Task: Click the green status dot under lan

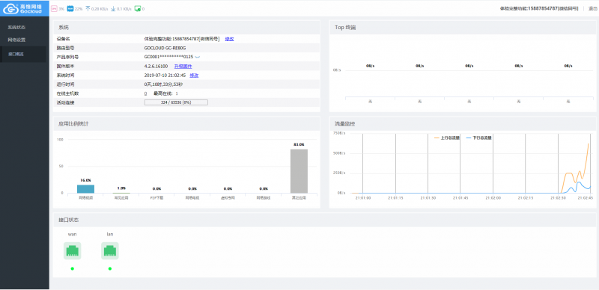Action: [x=110, y=268]
